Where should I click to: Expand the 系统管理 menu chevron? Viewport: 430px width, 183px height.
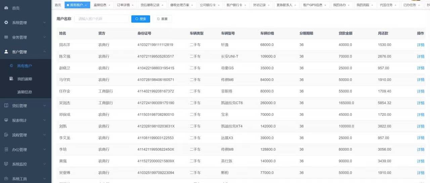[x=44, y=23]
